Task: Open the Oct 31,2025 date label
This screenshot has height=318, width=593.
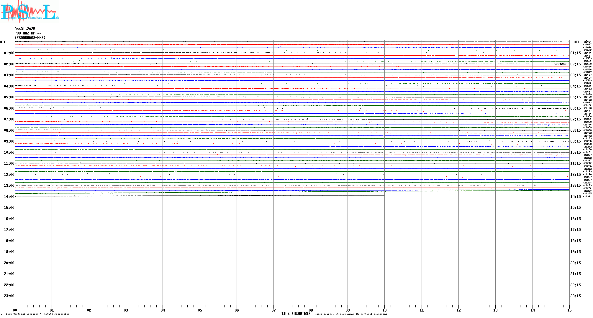Action: pyautogui.click(x=24, y=29)
